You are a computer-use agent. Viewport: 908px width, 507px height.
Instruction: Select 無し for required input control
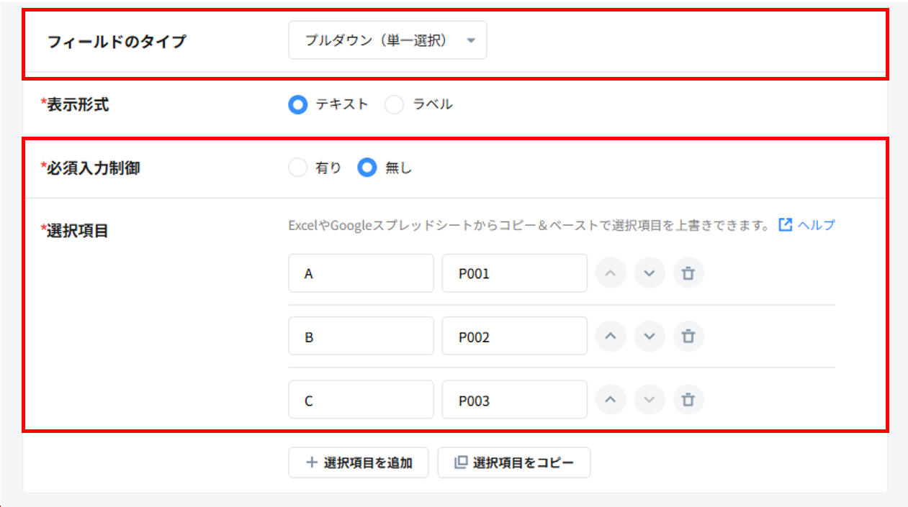367,168
